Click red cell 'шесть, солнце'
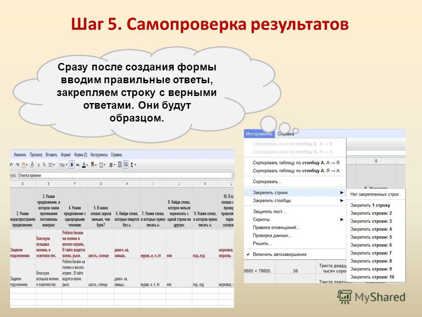Image resolution: width=422 pixels, height=317 pixels. point(101,243)
